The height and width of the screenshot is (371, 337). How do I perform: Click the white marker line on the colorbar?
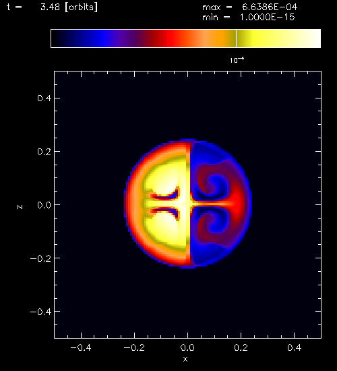[236, 38]
